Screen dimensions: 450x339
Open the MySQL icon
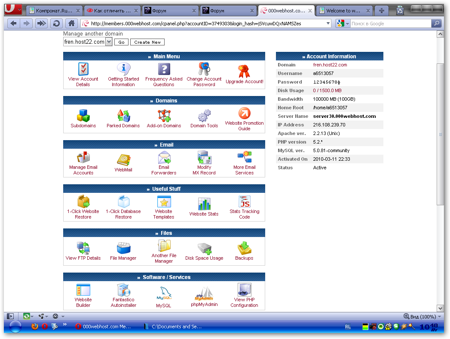tap(163, 294)
